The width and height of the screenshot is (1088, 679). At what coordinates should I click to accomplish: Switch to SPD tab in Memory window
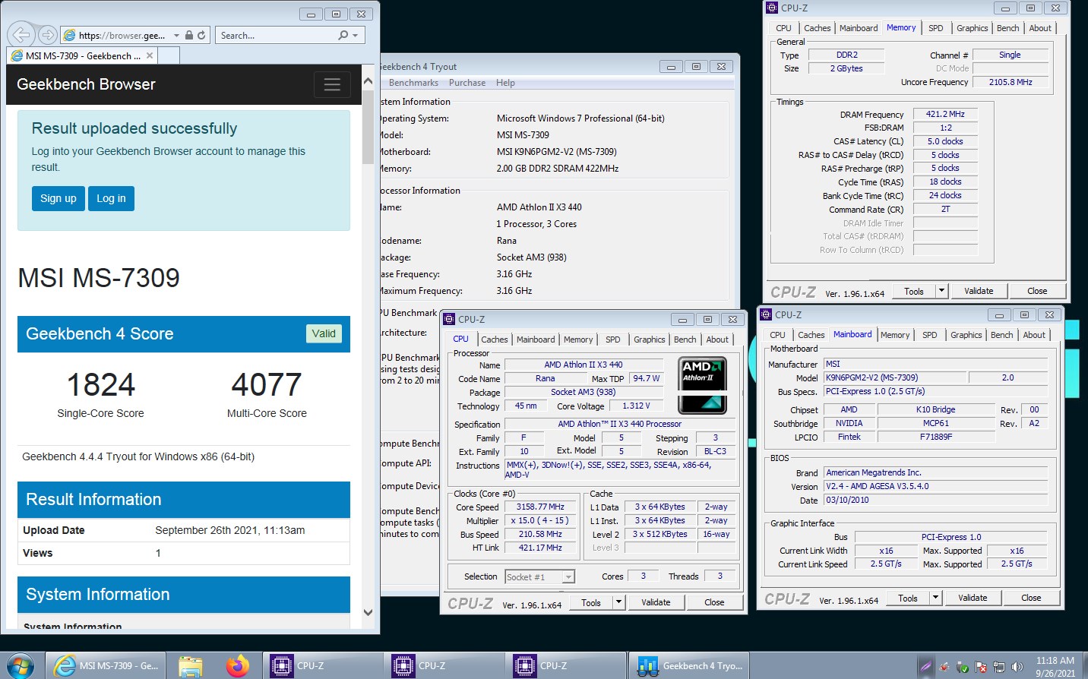pos(936,28)
